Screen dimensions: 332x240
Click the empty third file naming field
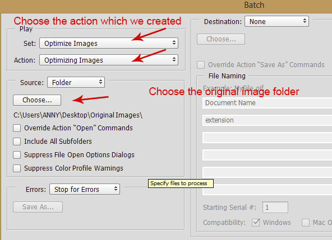267,138
